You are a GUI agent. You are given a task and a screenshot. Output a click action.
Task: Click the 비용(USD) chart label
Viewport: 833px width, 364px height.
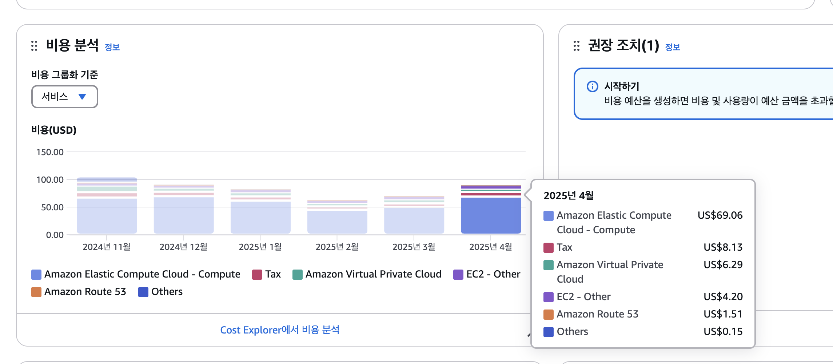click(54, 130)
